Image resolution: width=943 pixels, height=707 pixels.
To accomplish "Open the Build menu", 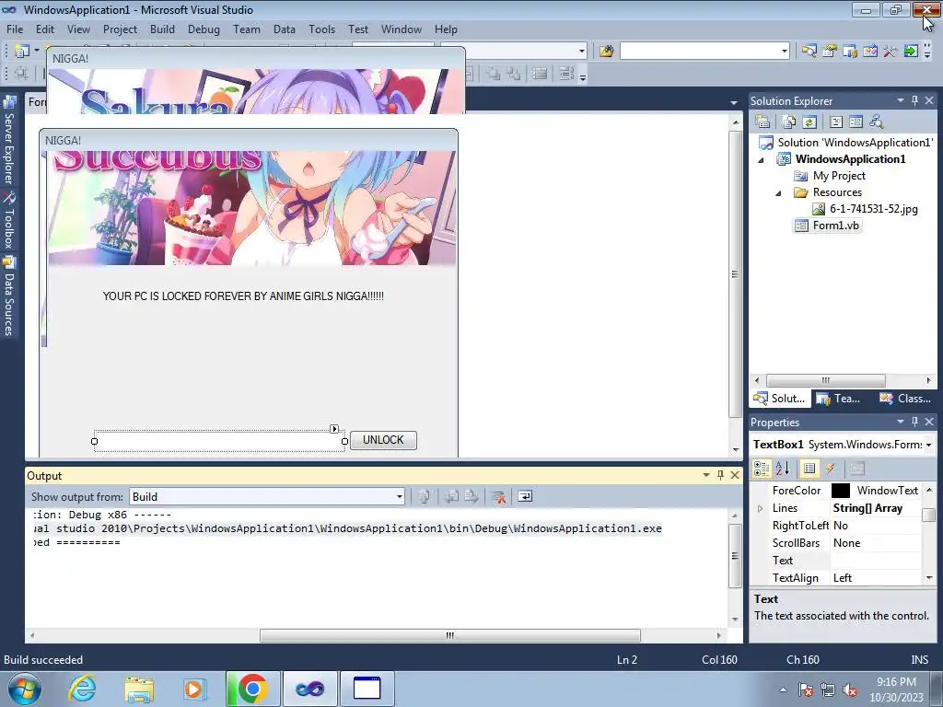I will pos(162,29).
